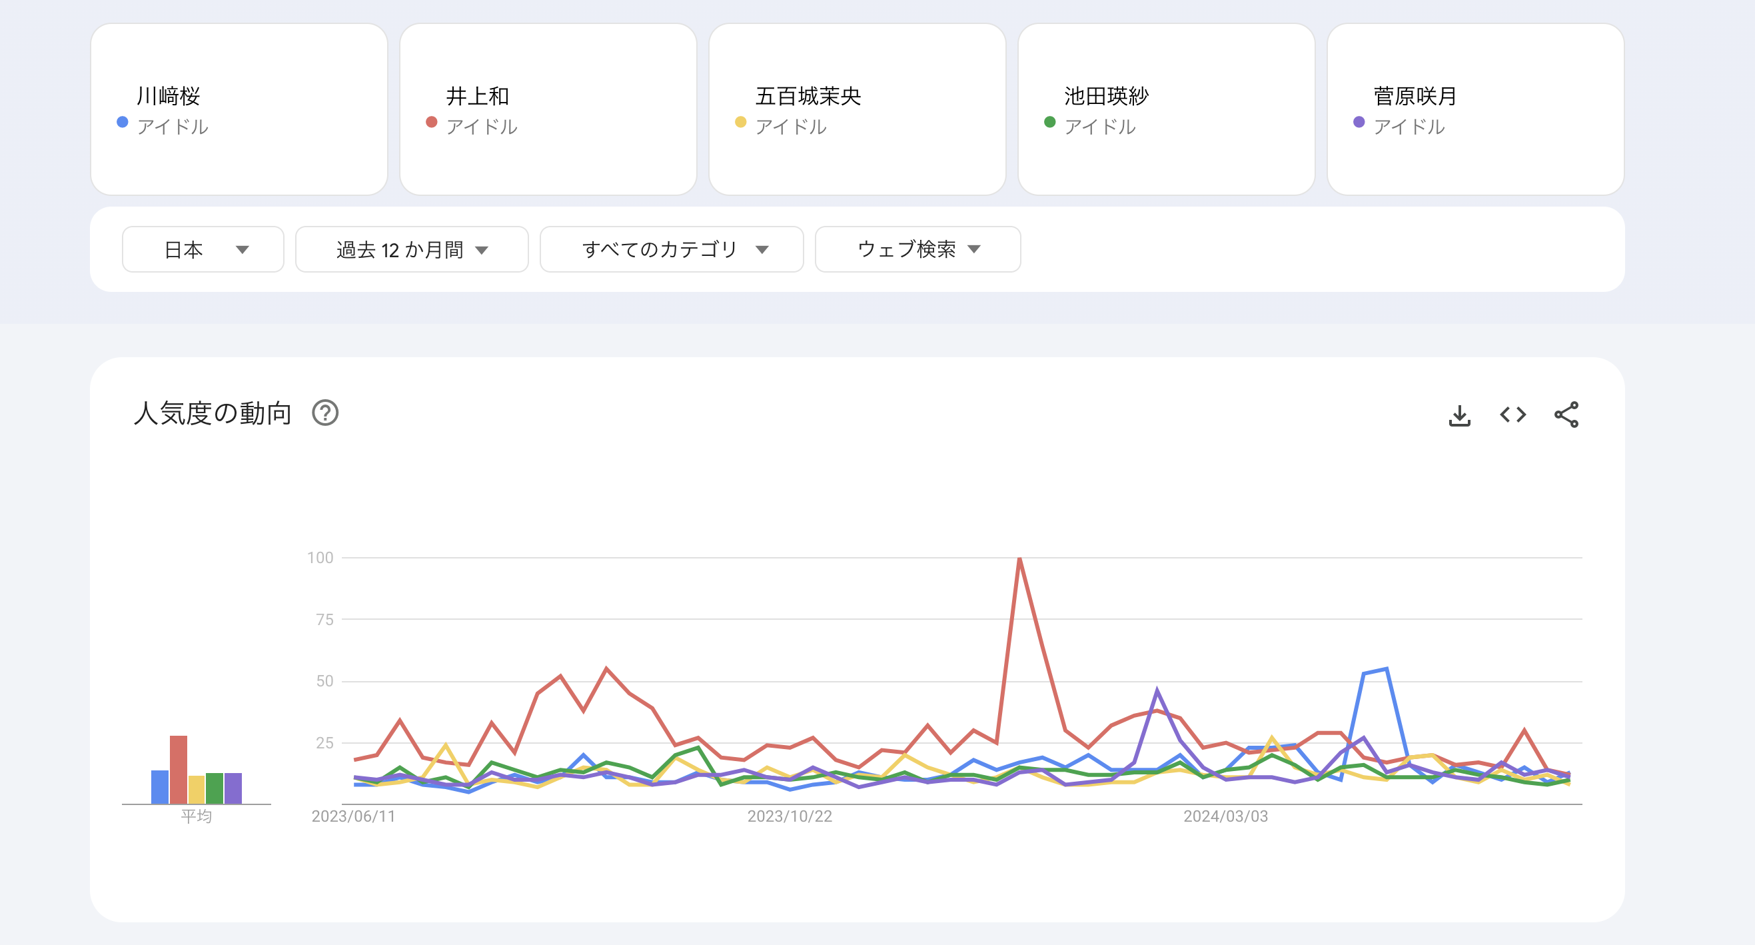Image resolution: width=1755 pixels, height=945 pixels.
Task: Click the purple dot for 菅原咲月
Action: [x=1359, y=122]
